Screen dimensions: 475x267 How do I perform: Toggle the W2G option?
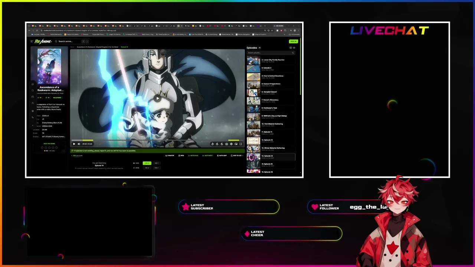(181, 155)
